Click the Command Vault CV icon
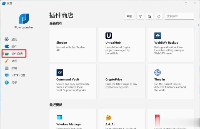This screenshot has height=129, width=200. [60, 72]
